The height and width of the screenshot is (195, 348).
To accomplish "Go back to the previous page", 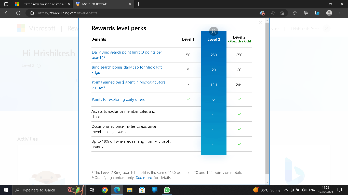I will point(7,13).
